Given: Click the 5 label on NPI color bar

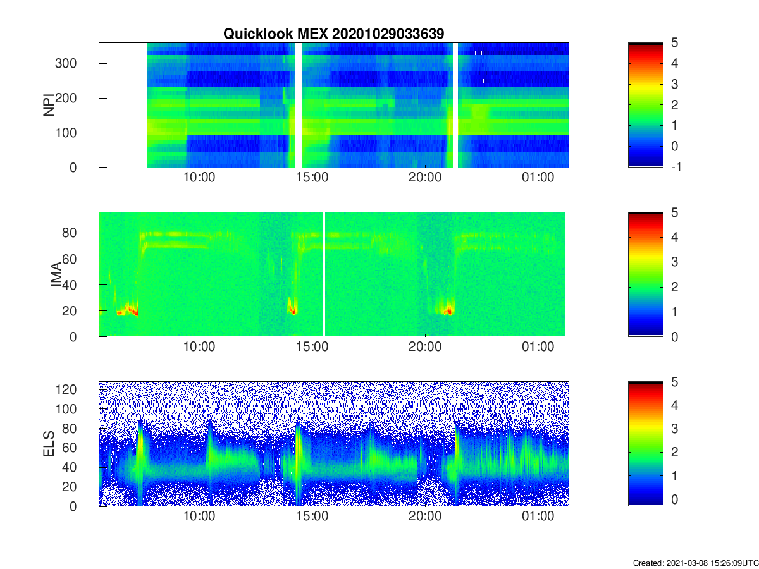Looking at the screenshot, I should 674,42.
